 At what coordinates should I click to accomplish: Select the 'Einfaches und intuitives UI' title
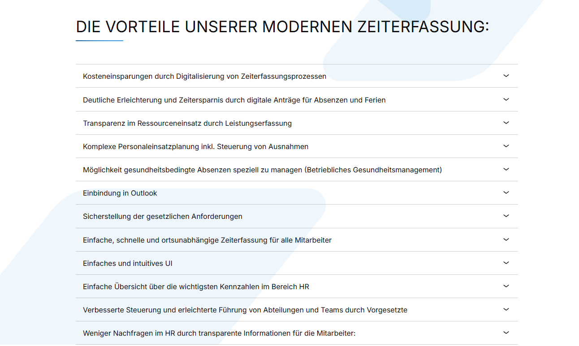128,264
